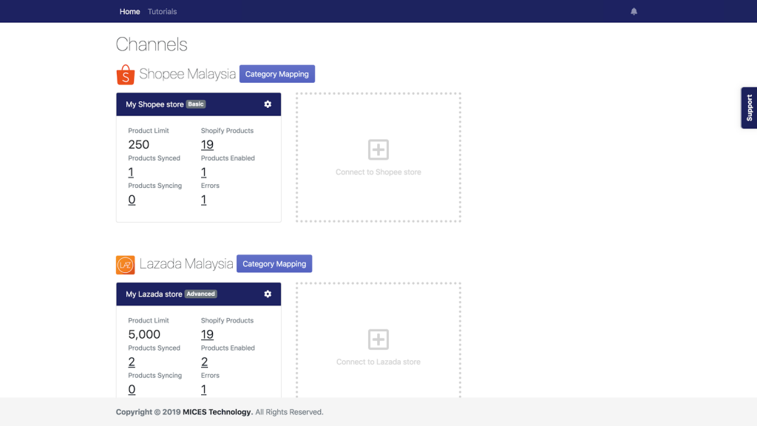The width and height of the screenshot is (757, 426).
Task: View Shopee store's 19 Shopify Products
Action: point(207,145)
